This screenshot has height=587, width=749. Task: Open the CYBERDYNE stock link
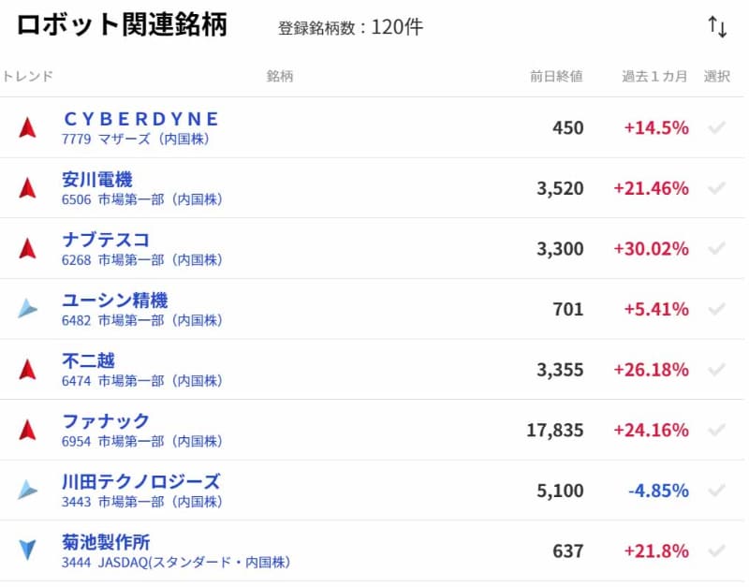[x=141, y=119]
